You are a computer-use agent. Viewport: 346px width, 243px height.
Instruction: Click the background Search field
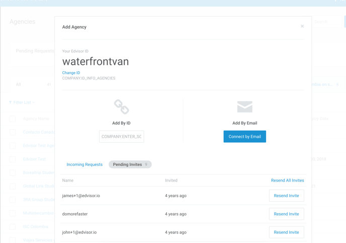click(x=326, y=22)
